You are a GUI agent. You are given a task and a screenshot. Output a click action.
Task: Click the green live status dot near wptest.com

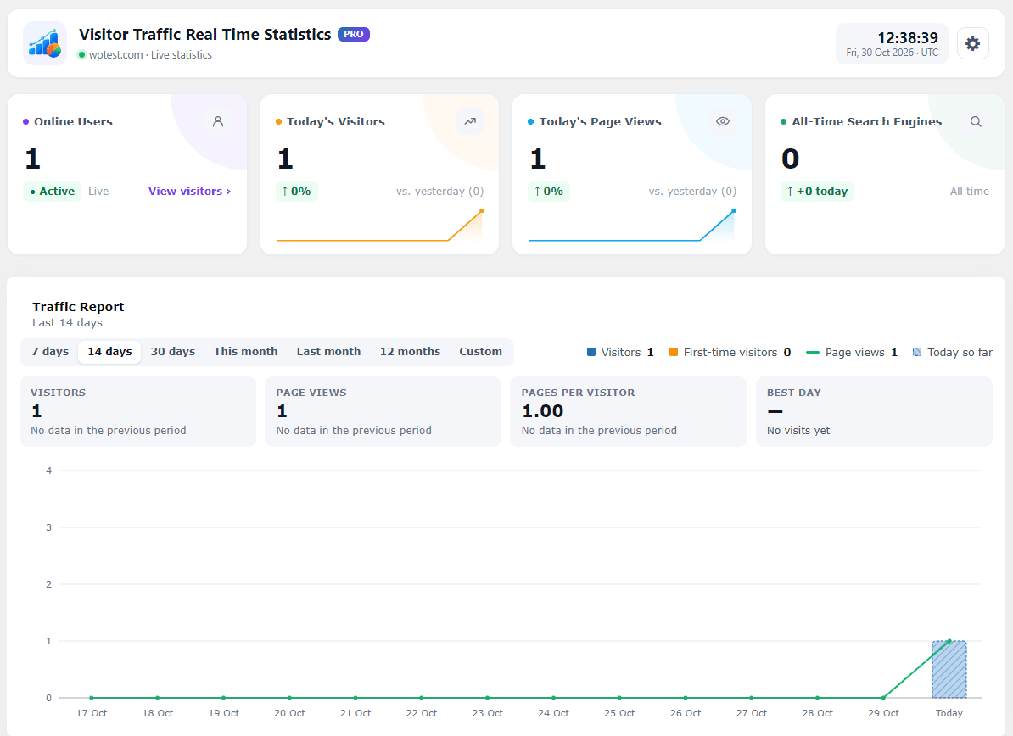[82, 55]
